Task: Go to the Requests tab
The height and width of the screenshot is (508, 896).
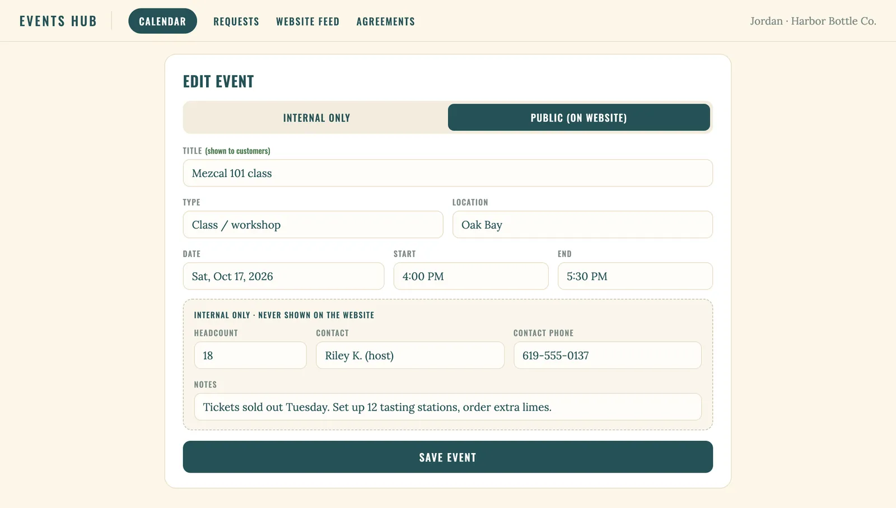Action: tap(236, 21)
